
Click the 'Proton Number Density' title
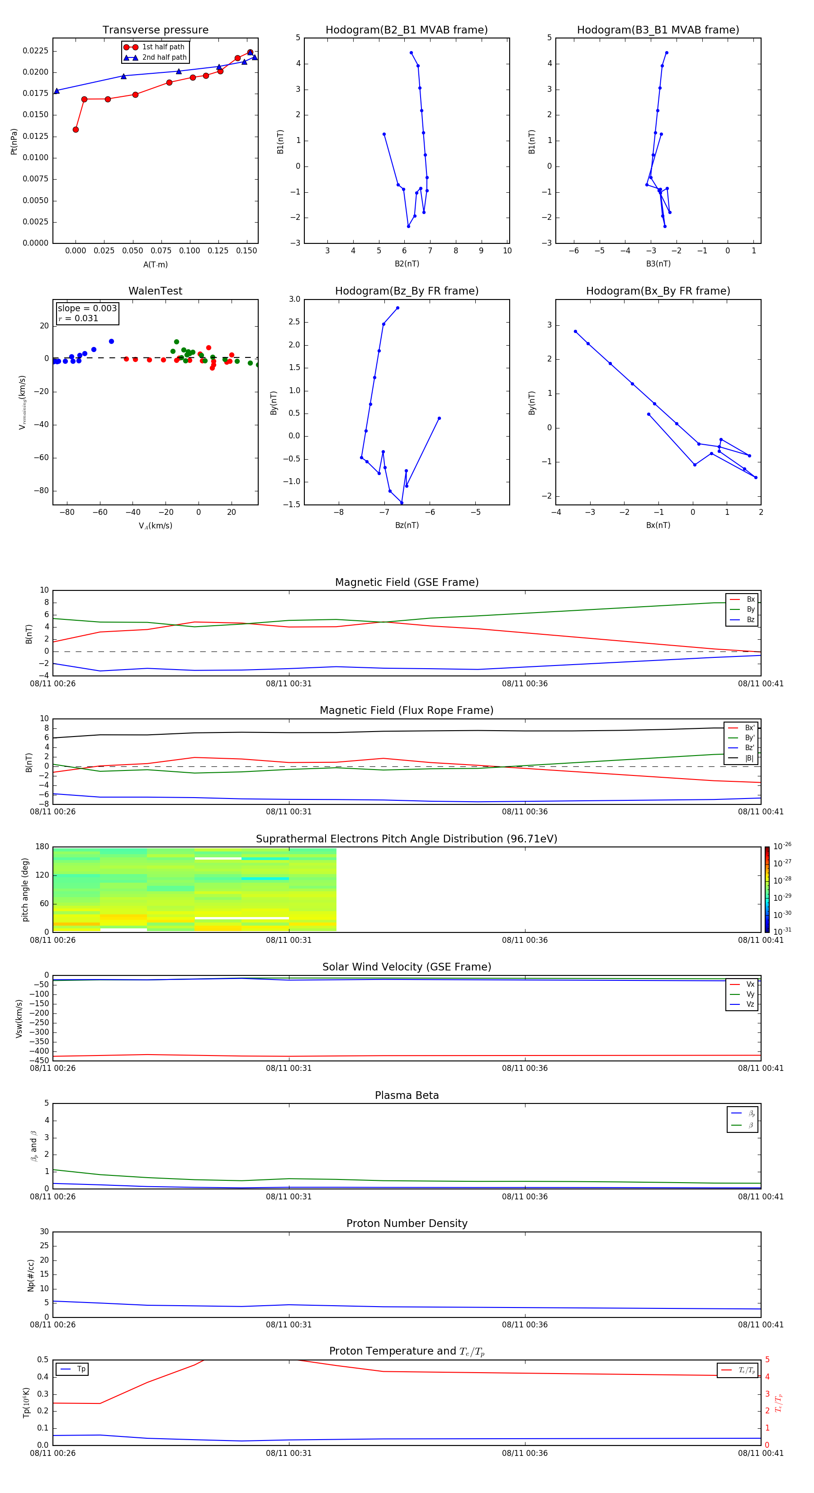407,1223
